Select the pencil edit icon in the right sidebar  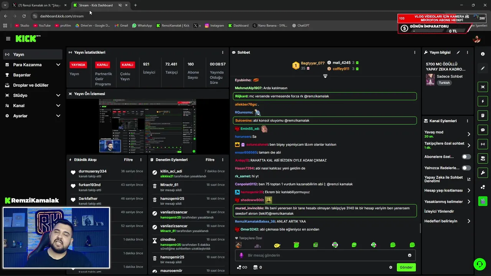pos(483,68)
